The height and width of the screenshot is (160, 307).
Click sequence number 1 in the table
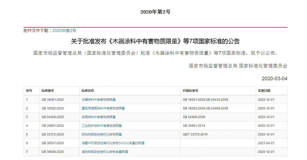(x=27, y=100)
